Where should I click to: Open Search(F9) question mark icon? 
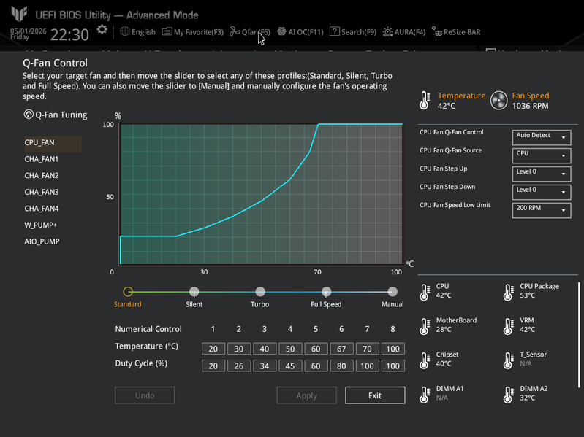(x=335, y=31)
